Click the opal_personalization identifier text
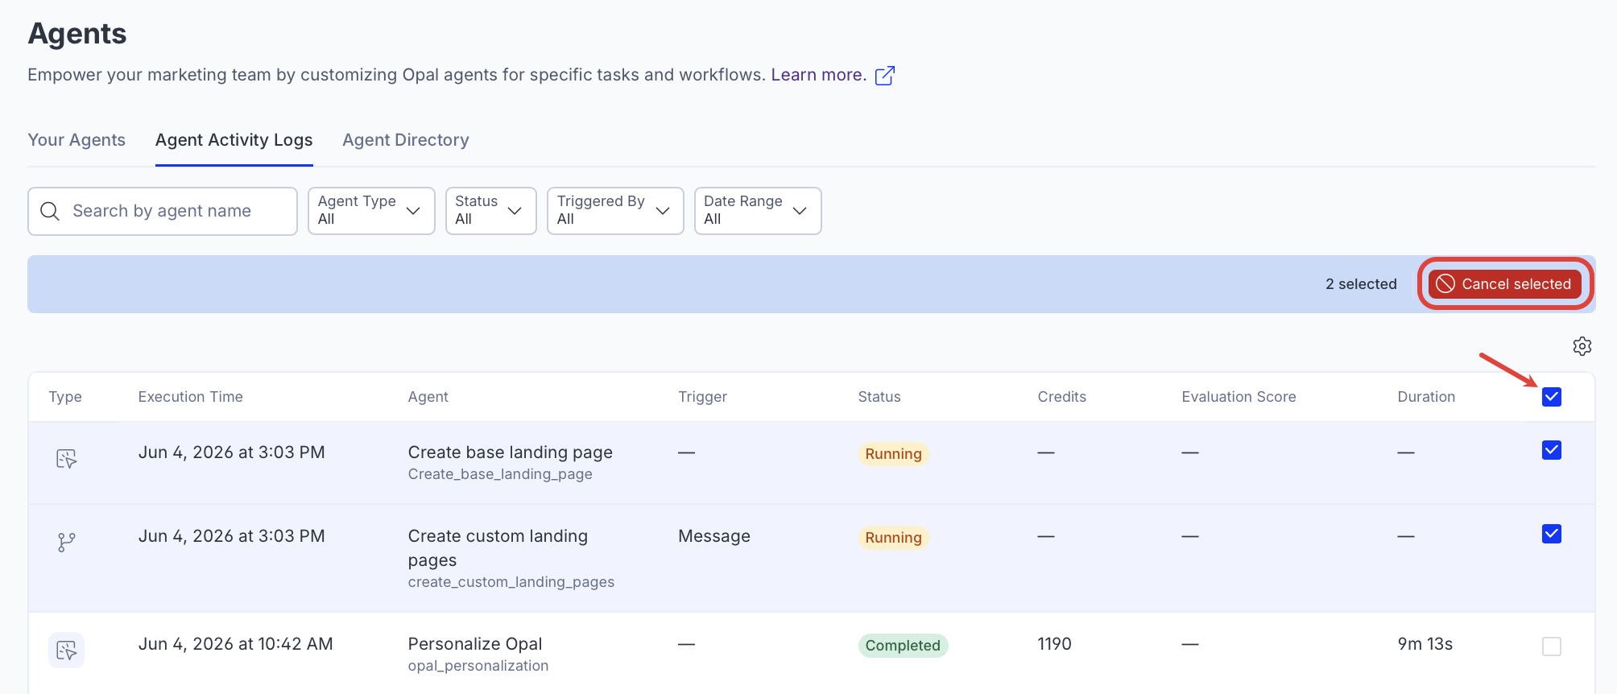The width and height of the screenshot is (1617, 694). 478,666
